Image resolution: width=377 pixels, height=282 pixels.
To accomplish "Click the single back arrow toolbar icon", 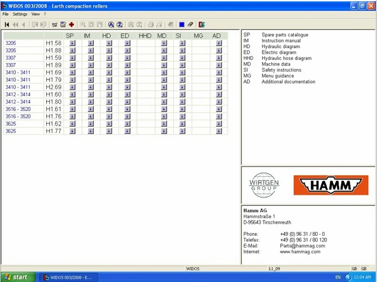I will tap(24, 24).
